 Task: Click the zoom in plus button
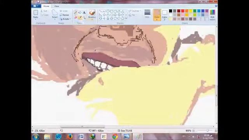pyautogui.click(x=216, y=131)
